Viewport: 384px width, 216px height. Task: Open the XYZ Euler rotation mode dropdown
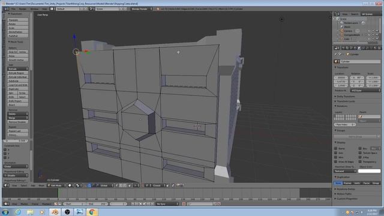click(x=365, y=91)
